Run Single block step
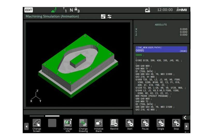Screen dimensions: 213x140 (x=161, y=123)
